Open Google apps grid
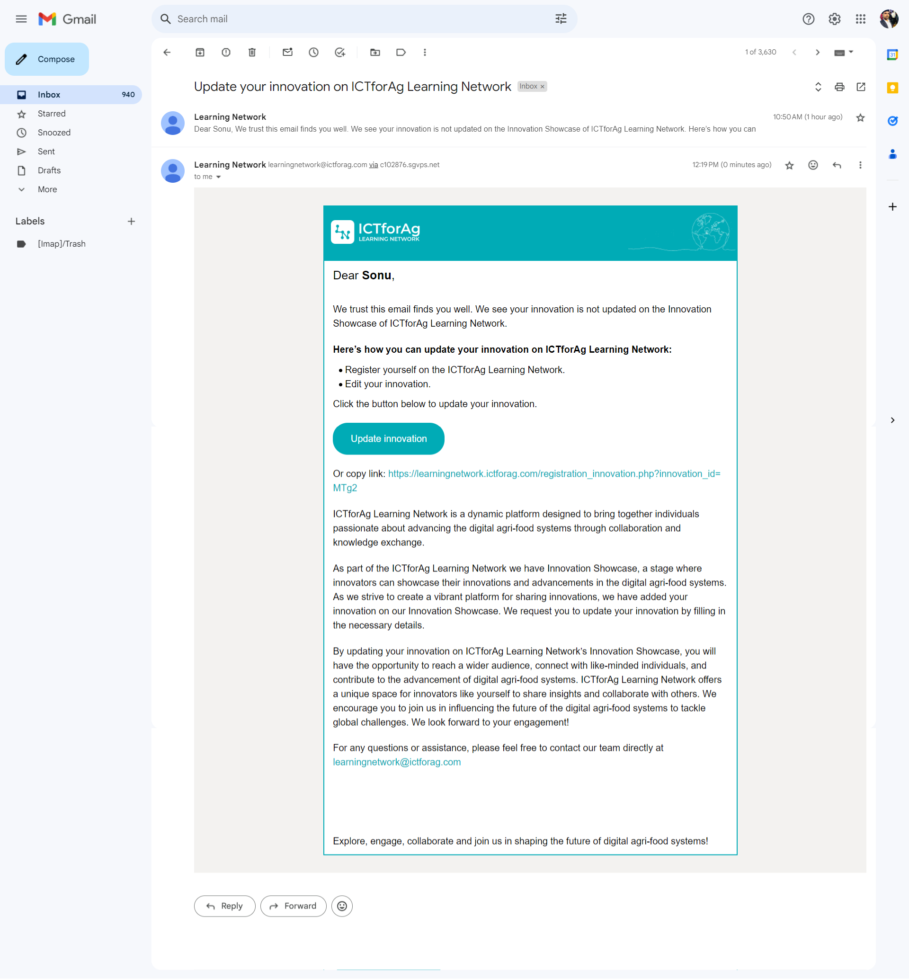 coord(860,19)
